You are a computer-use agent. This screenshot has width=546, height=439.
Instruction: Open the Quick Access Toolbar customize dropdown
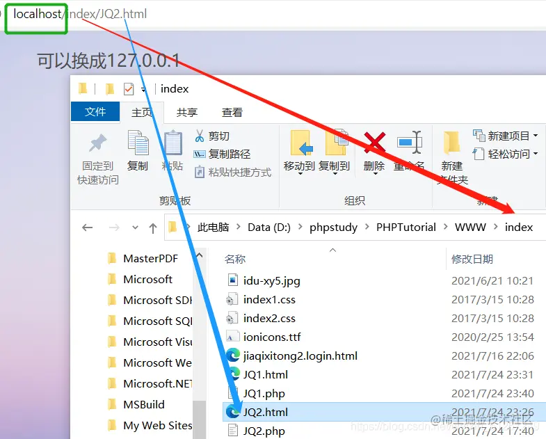[x=143, y=90]
